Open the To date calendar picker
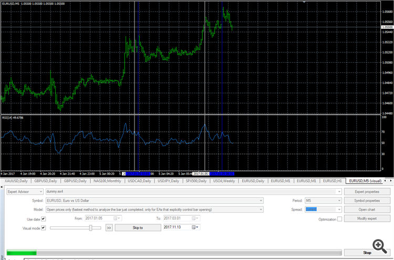Viewport: 394px width, 260px height. (195, 218)
